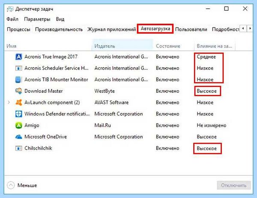The image size is (257, 198).
Task: Click the Меньше link label
Action: [x=27, y=185]
